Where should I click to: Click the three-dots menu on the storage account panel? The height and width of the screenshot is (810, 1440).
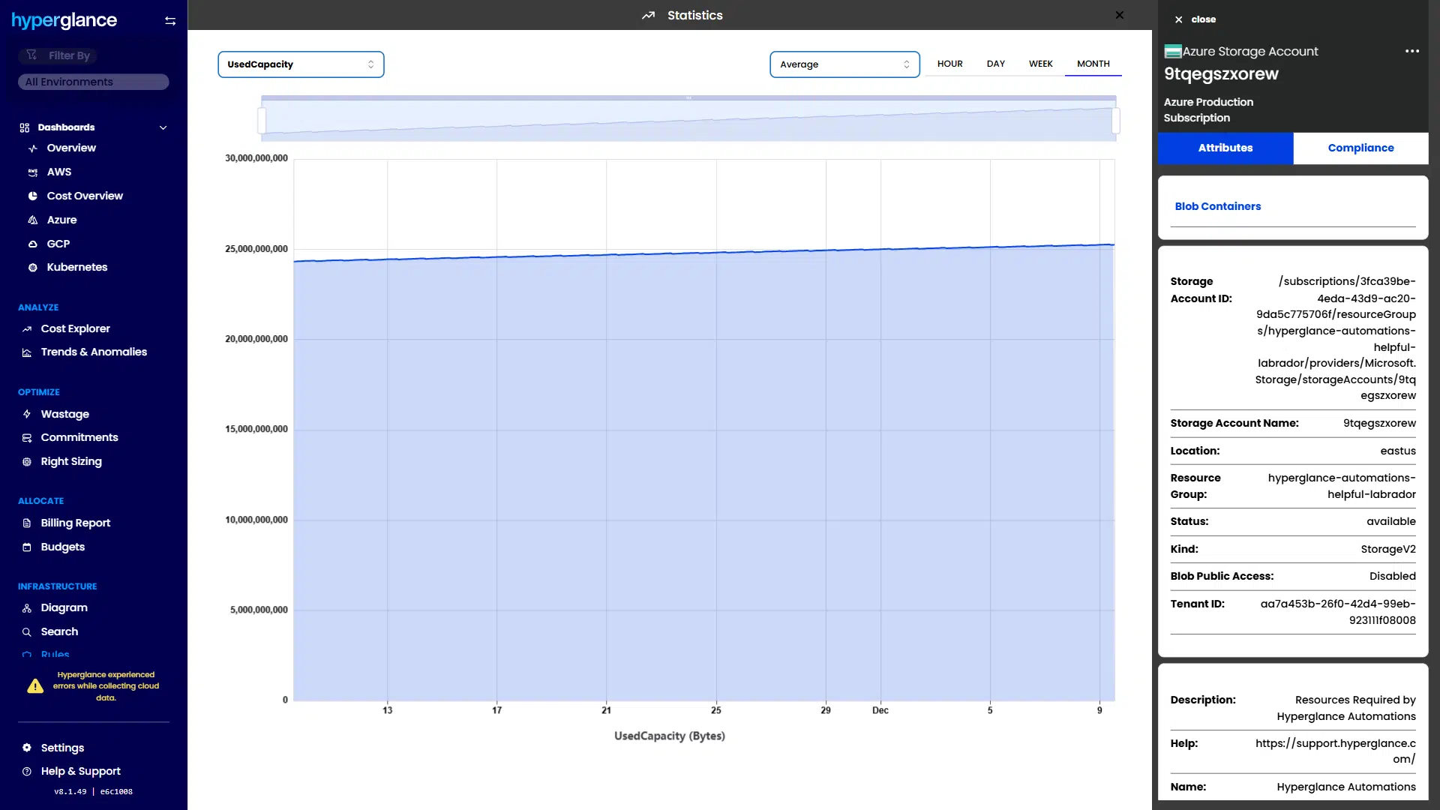1411,51
